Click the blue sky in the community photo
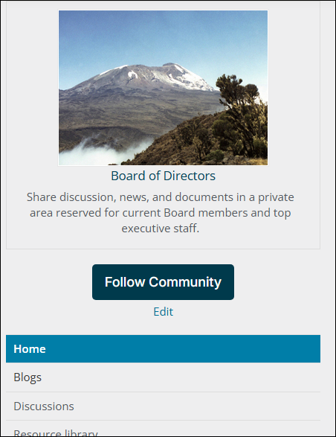Image resolution: width=336 pixels, height=437 pixels. pos(163,36)
